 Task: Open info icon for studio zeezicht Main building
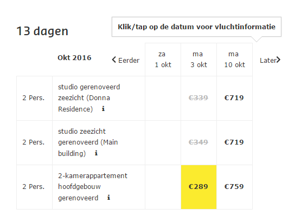coord(96,153)
